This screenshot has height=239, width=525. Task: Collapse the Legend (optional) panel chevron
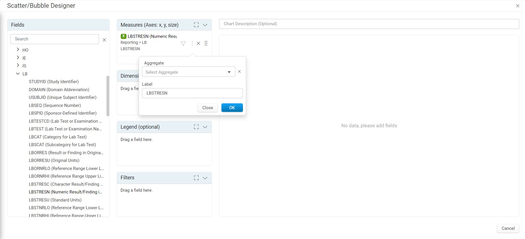pyautogui.click(x=205, y=127)
